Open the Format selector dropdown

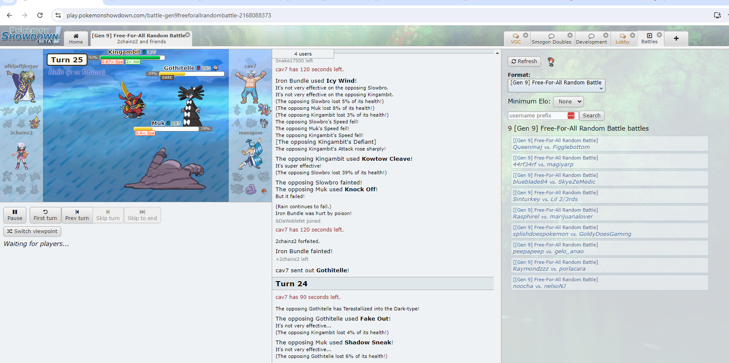pyautogui.click(x=556, y=85)
